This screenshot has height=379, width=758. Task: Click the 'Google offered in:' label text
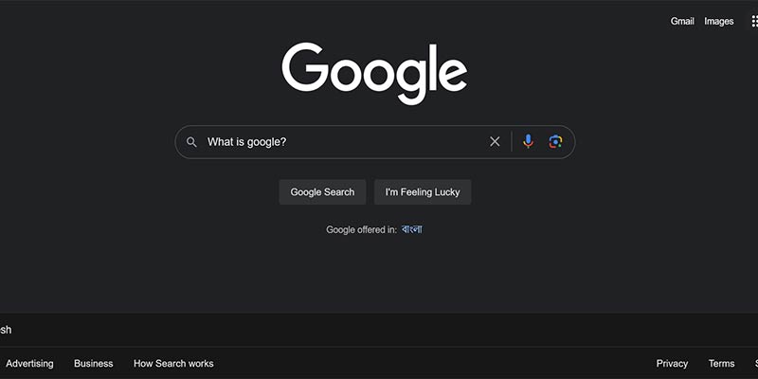click(x=362, y=229)
